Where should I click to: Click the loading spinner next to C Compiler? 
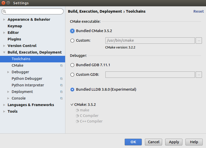point(77,116)
